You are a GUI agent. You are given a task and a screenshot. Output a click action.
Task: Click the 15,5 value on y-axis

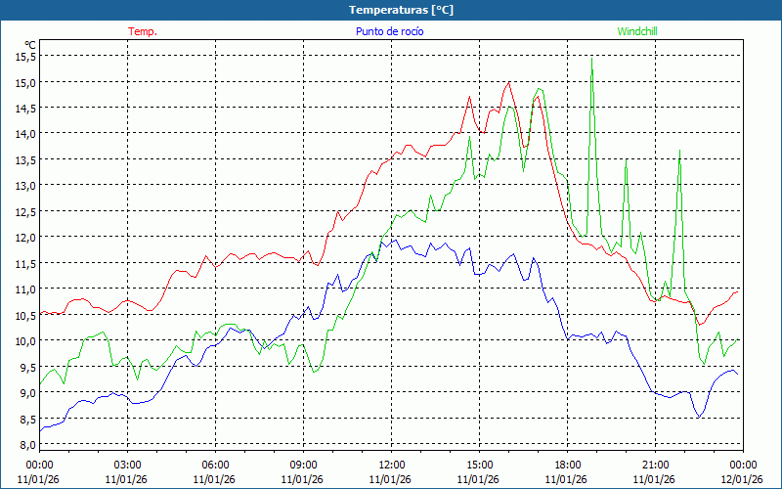(25, 57)
